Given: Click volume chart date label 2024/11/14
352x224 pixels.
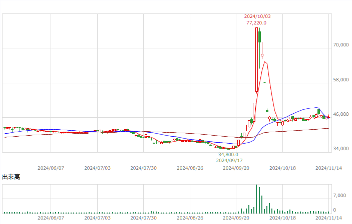Looking at the screenshot, I should click(328, 218).
